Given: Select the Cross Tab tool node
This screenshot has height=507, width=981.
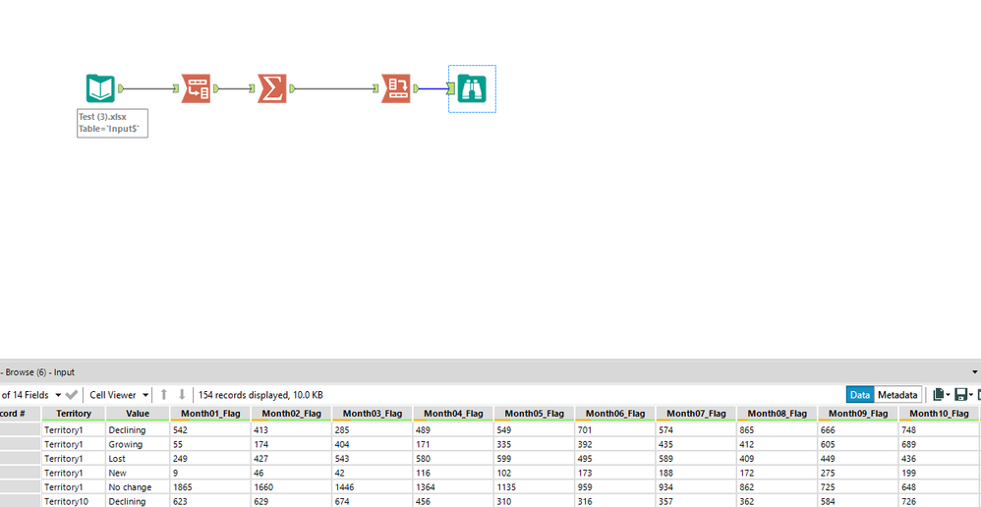Looking at the screenshot, I should pyautogui.click(x=396, y=88).
